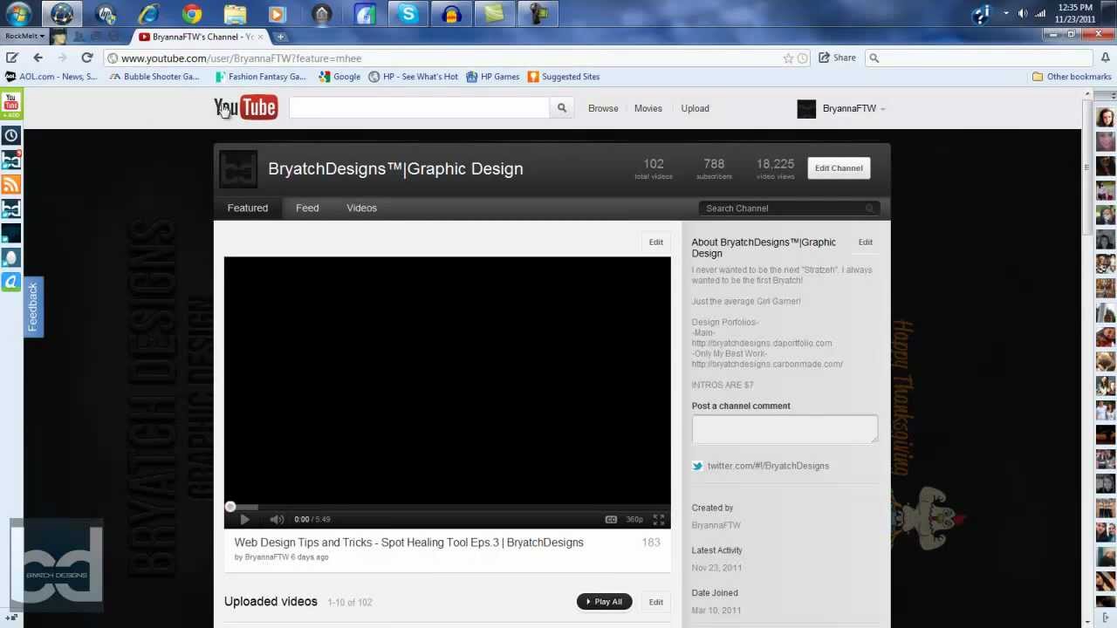Click the browser back arrow

[38, 58]
